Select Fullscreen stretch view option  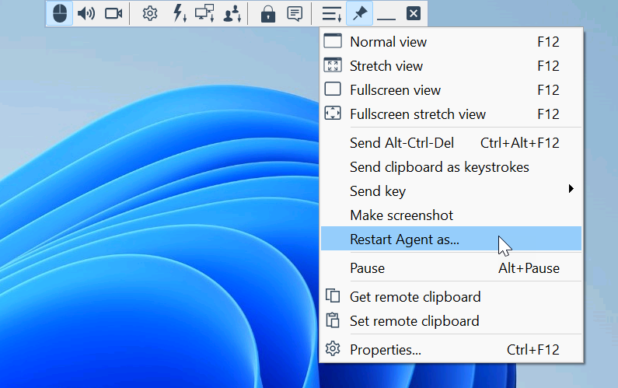(x=417, y=114)
